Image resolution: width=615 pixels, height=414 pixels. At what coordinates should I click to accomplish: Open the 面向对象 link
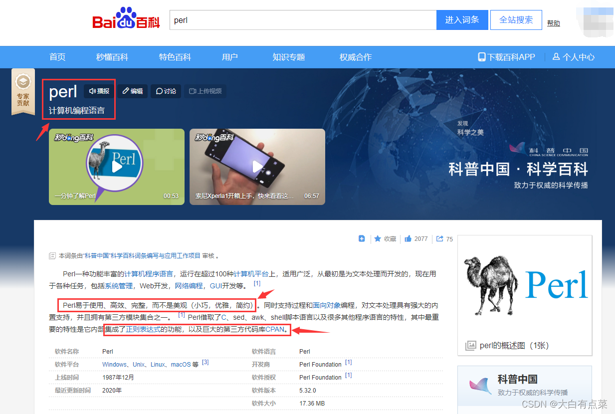[327, 305]
